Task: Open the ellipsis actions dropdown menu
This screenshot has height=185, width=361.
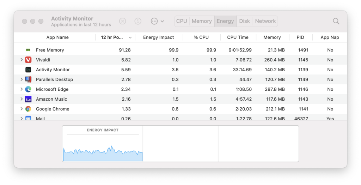Action: [x=157, y=21]
